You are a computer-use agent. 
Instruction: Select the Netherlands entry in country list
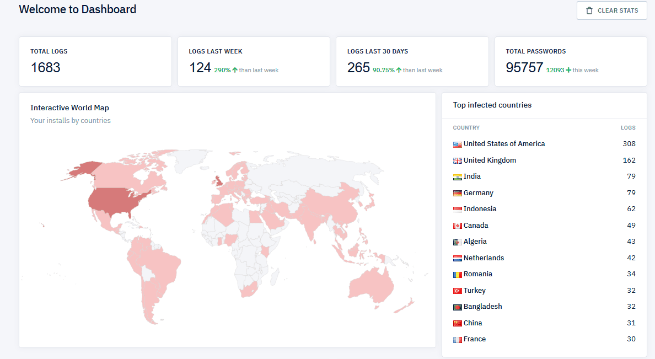point(484,258)
